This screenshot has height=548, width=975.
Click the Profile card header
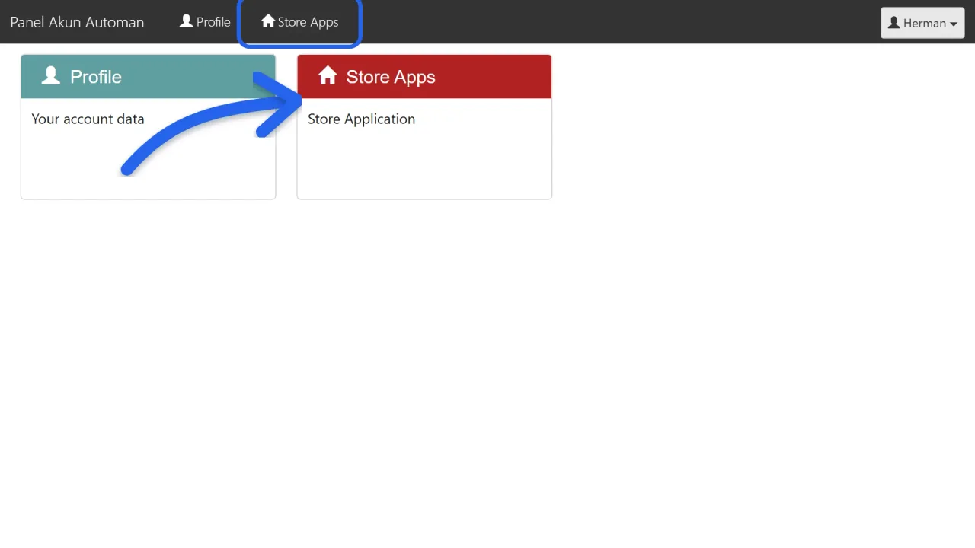pyautogui.click(x=148, y=76)
